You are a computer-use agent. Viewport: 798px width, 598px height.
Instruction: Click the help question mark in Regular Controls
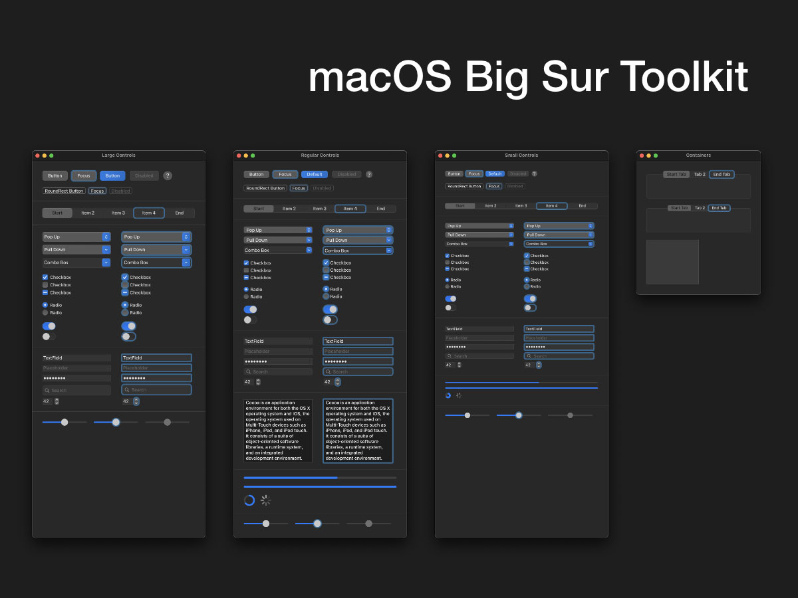(369, 174)
